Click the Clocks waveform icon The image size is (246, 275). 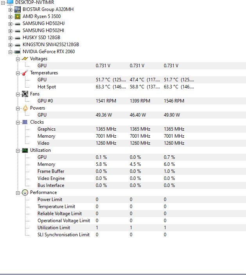tap(25, 122)
